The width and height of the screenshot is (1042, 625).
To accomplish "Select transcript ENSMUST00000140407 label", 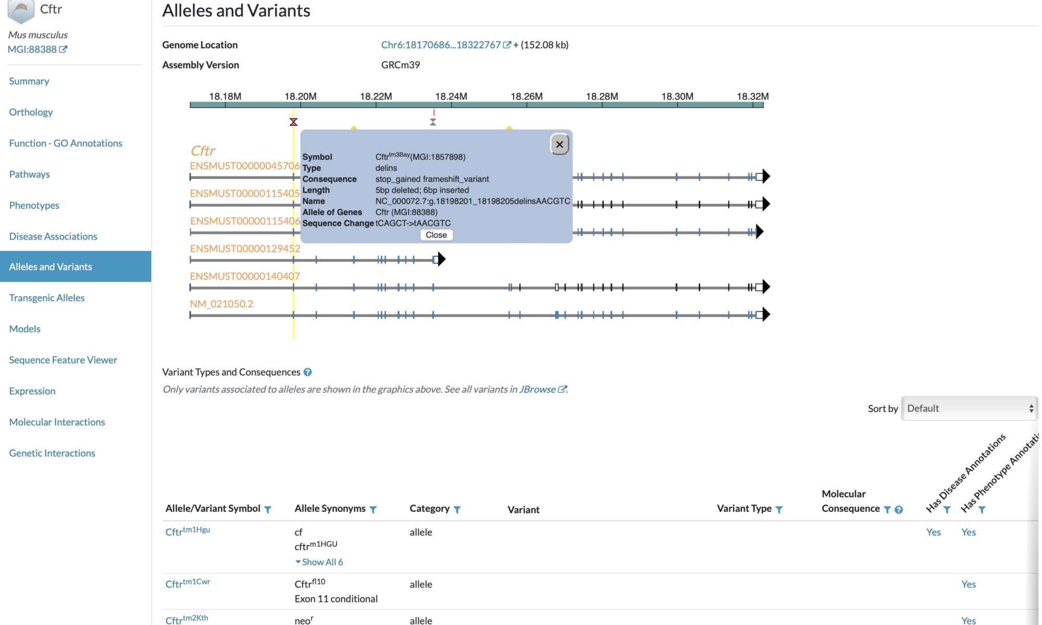I will [245, 276].
